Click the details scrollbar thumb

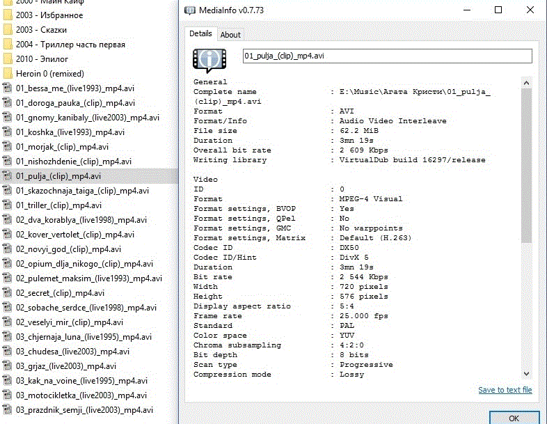(x=526, y=166)
